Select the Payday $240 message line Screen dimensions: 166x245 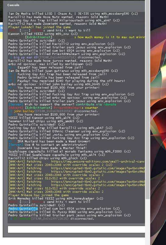pos(67,81)
